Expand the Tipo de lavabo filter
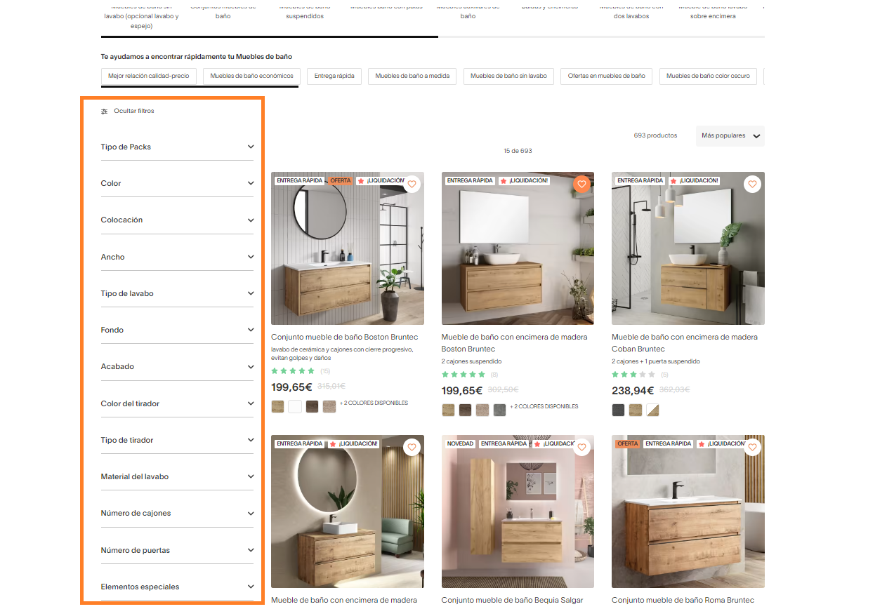Viewport: 894px width, 609px height. tap(177, 293)
